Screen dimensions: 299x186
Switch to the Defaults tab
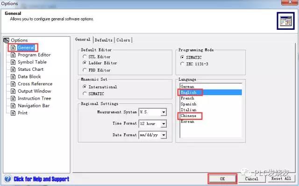104,40
